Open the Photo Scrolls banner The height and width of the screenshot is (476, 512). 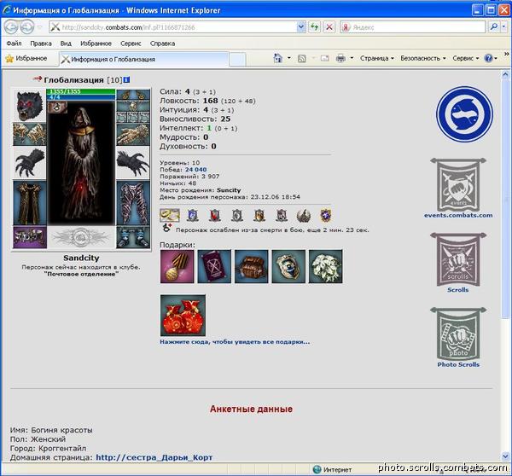tap(458, 337)
